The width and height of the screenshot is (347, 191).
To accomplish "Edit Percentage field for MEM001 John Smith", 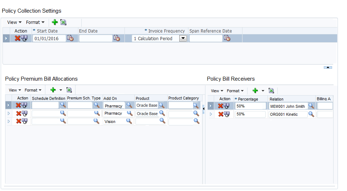I will pyautogui.click(x=250, y=106).
